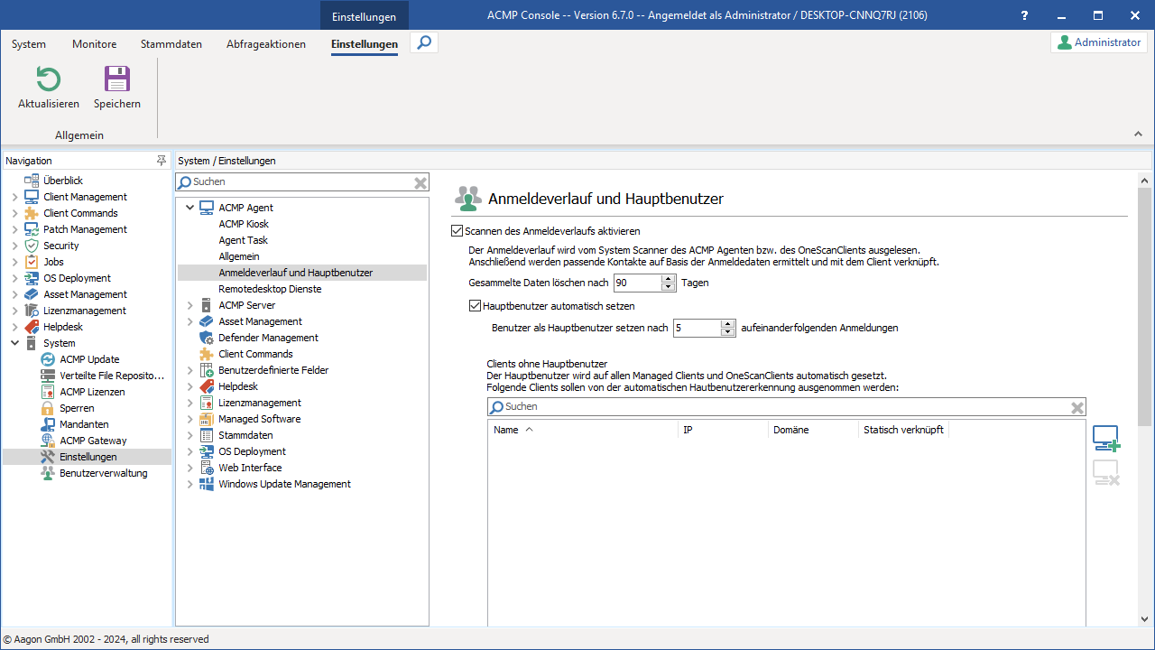Viewport: 1155px width, 650px height.
Task: Click the Administrator user button
Action: pos(1098,42)
